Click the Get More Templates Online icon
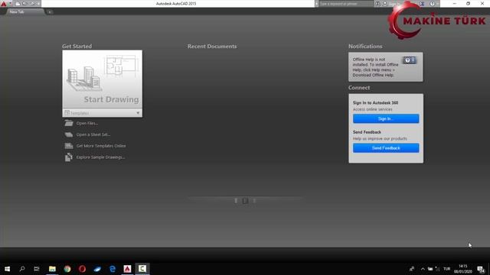The width and height of the screenshot is (490, 275). (69, 146)
